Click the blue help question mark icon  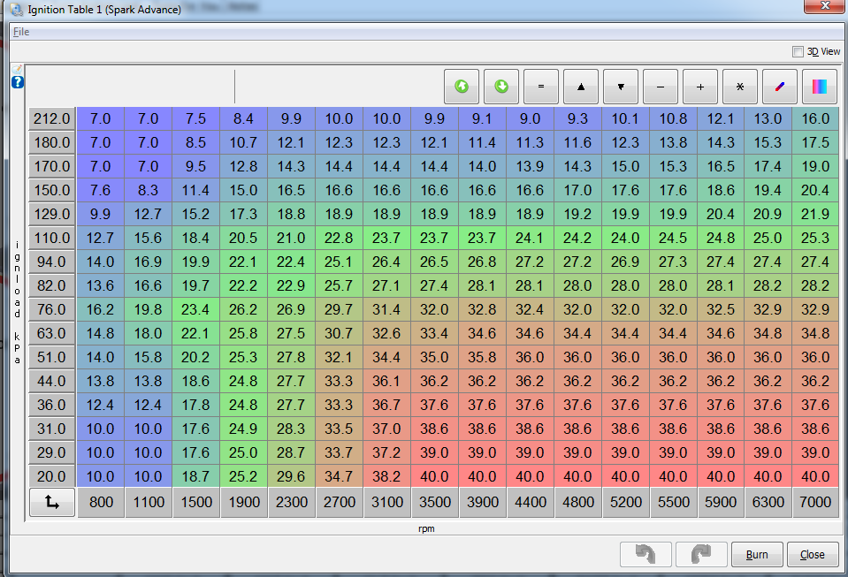click(x=18, y=82)
